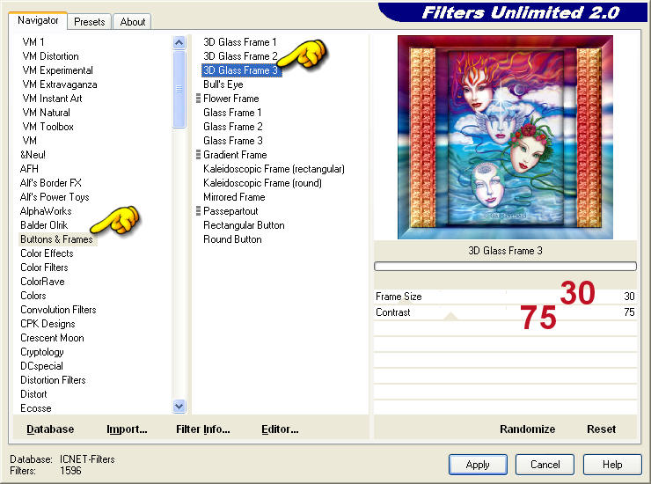Select the Bull's Eye filter

tap(223, 84)
